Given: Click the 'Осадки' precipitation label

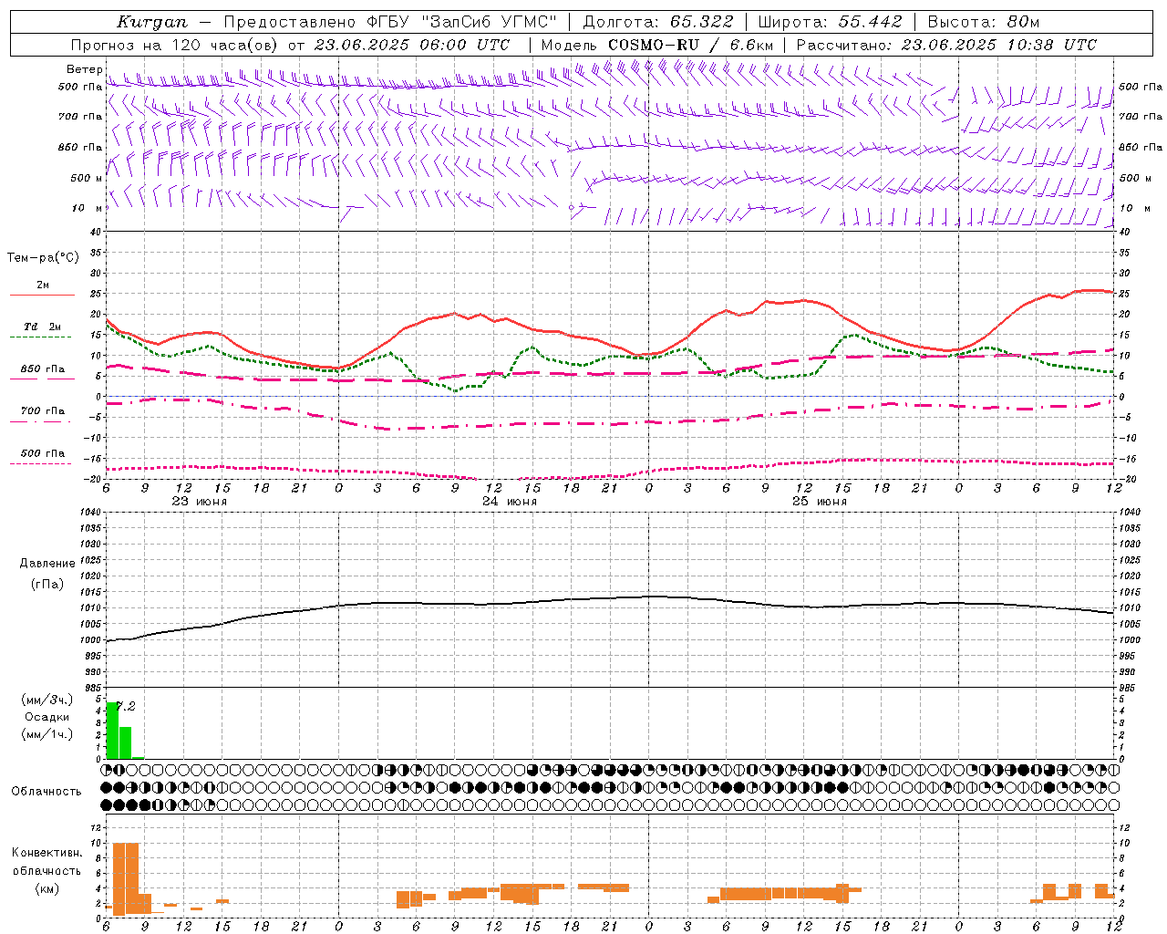Looking at the screenshot, I should (47, 717).
